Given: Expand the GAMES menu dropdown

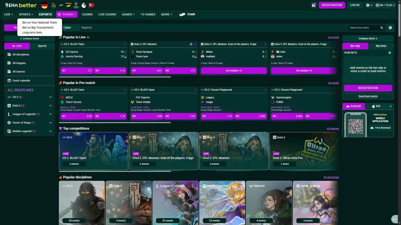Looking at the screenshot, I should (x=128, y=14).
